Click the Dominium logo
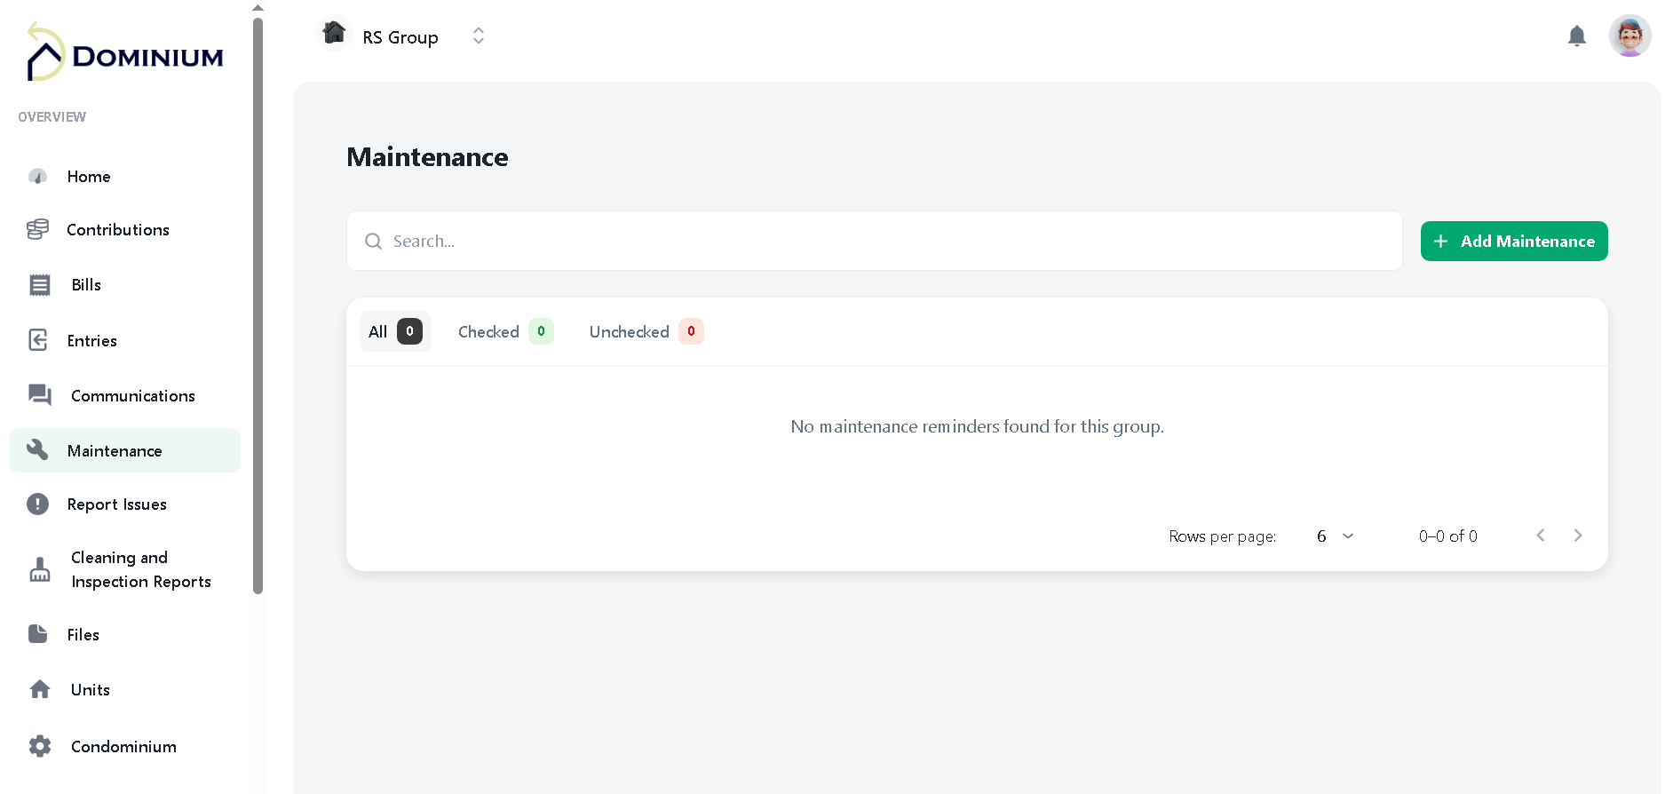1673x794 pixels. coord(124,53)
